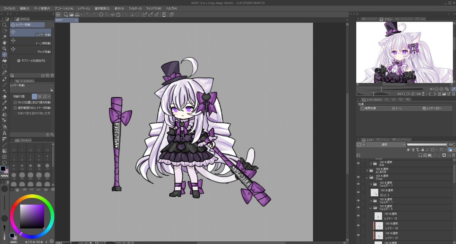Click 'サブツールを追加する' button
456x244 pixels.
32,61
